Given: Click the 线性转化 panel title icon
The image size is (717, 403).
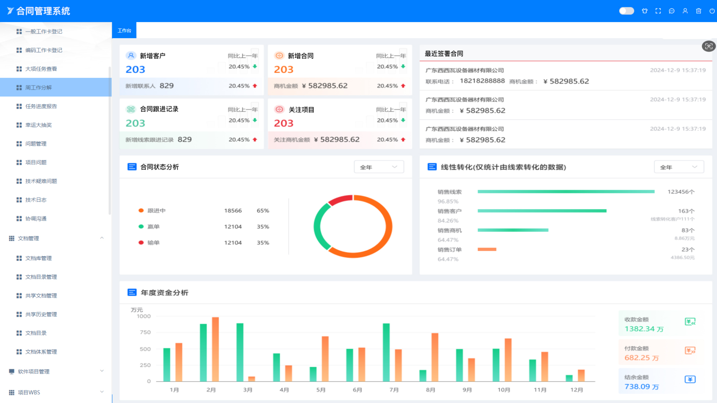Looking at the screenshot, I should [432, 167].
